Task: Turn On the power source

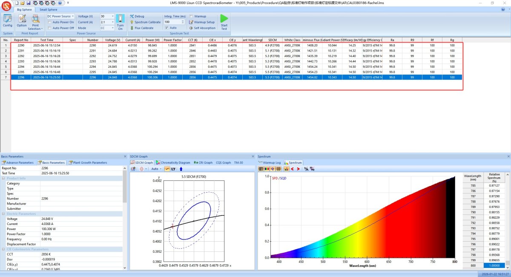Action: click(x=120, y=22)
